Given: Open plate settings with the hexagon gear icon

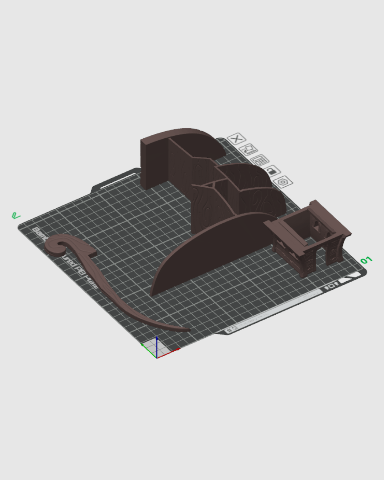Looking at the screenshot, I should click(284, 182).
